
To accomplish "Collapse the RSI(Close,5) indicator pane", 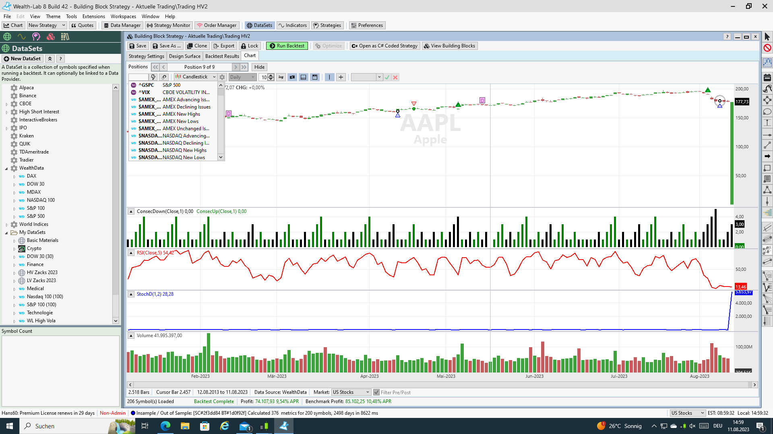I will coord(131,253).
